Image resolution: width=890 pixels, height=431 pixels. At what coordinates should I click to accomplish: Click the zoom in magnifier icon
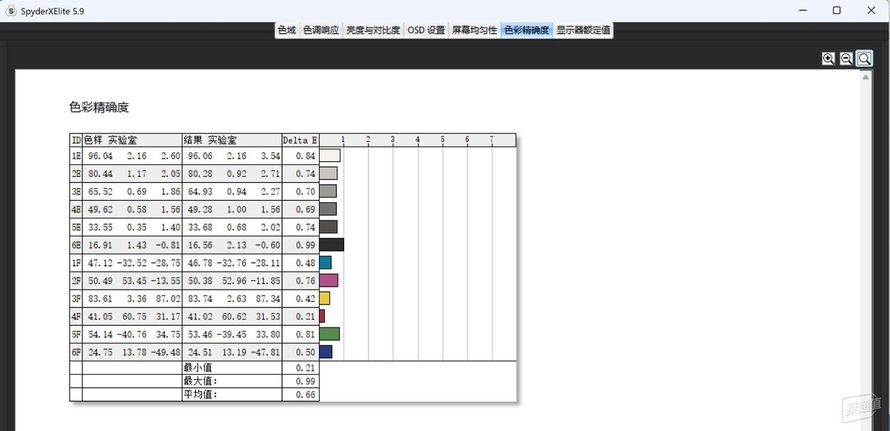pyautogui.click(x=828, y=59)
